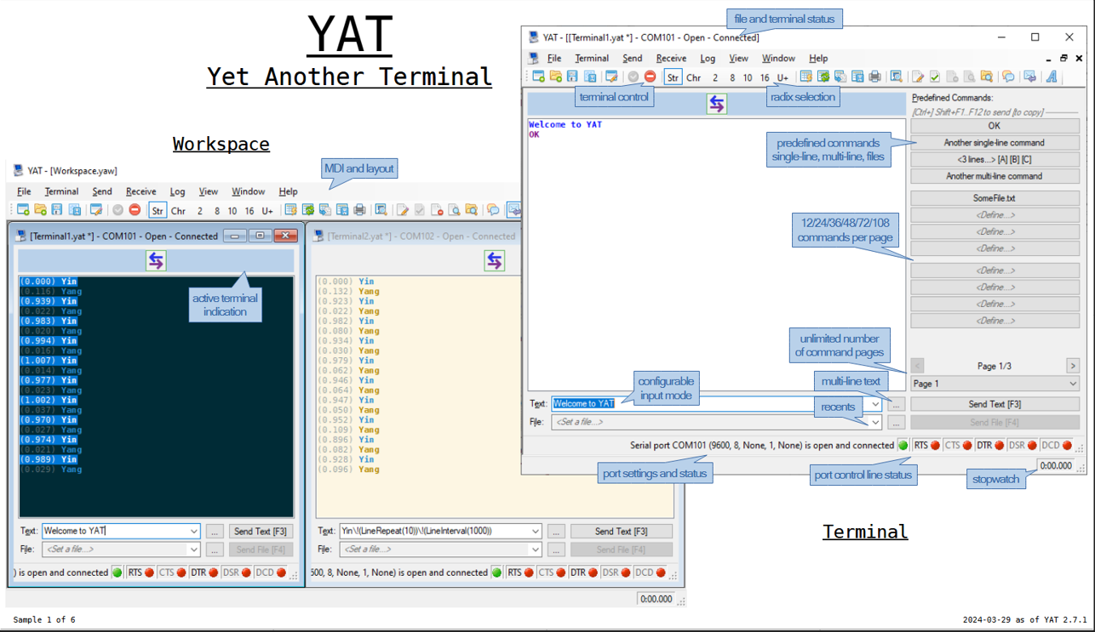
Task: Click green Refresh monitor icon in standalone Terminal window
Action: pyautogui.click(x=823, y=77)
